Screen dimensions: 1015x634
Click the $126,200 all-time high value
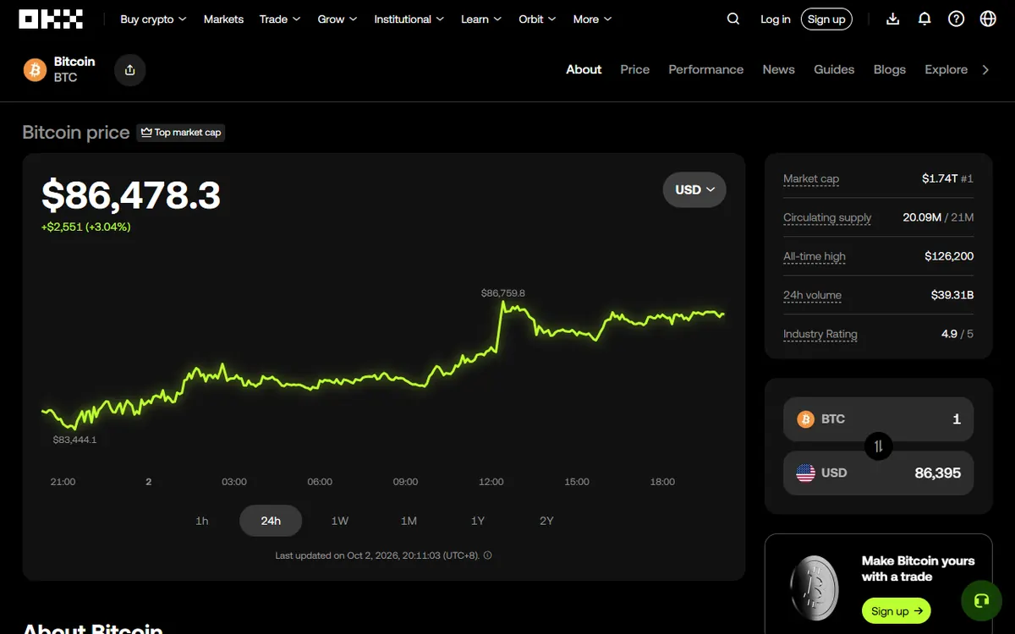949,256
